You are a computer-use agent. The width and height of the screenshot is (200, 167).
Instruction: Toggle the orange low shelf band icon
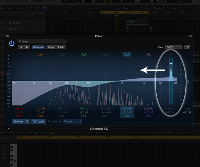click(x=41, y=54)
